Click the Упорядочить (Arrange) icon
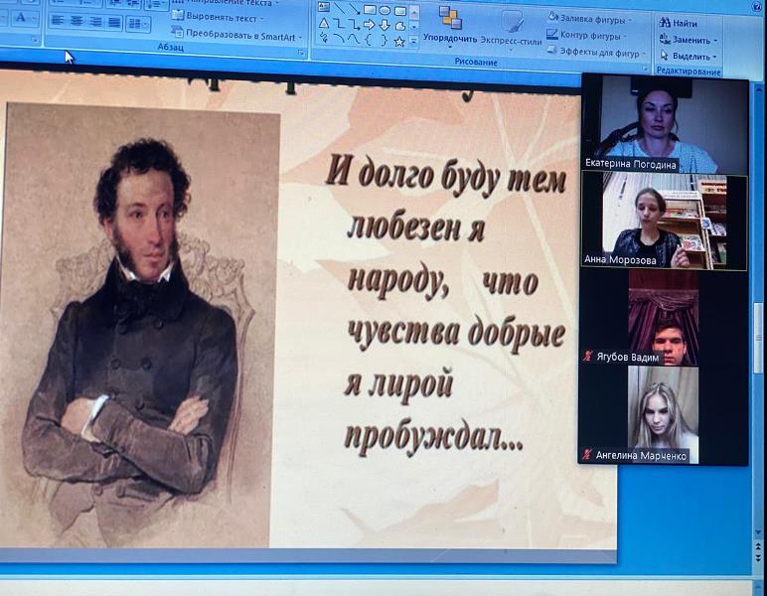The height and width of the screenshot is (596, 767). pyautogui.click(x=449, y=18)
